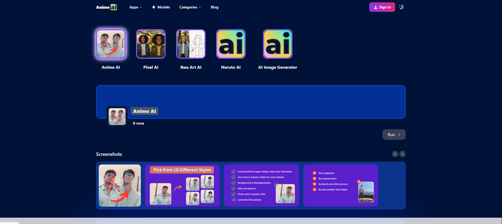Screen dimensions: 502x224
Task: Go to the Blog page
Action: click(x=215, y=7)
